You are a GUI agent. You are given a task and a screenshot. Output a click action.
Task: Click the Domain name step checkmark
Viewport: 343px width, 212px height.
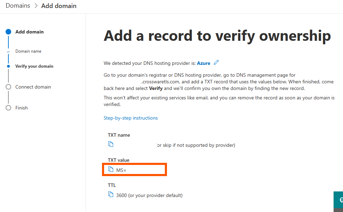coord(8,52)
